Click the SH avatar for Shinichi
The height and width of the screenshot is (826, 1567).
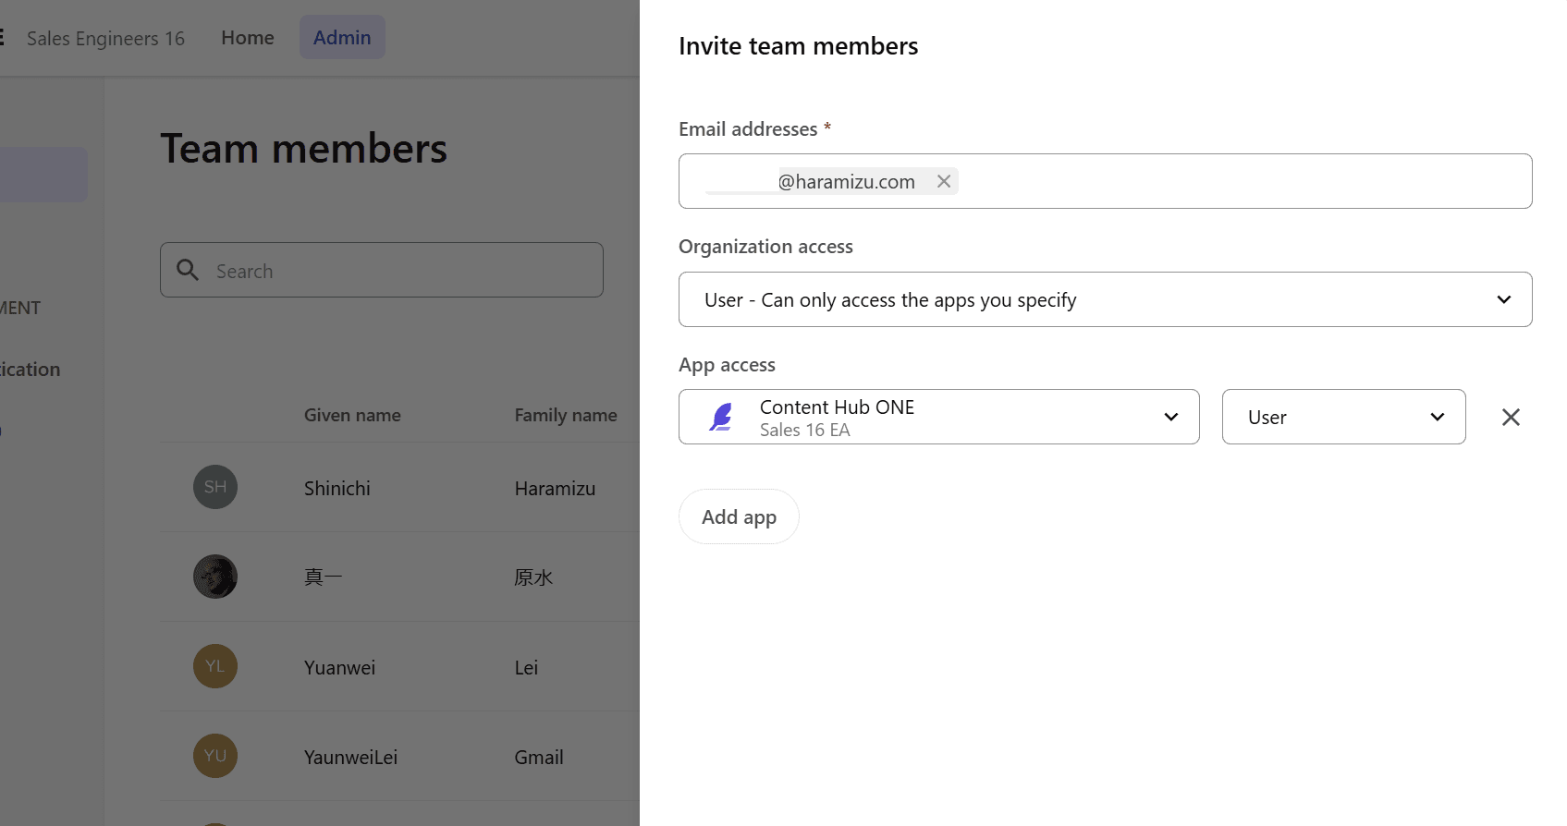pos(215,487)
